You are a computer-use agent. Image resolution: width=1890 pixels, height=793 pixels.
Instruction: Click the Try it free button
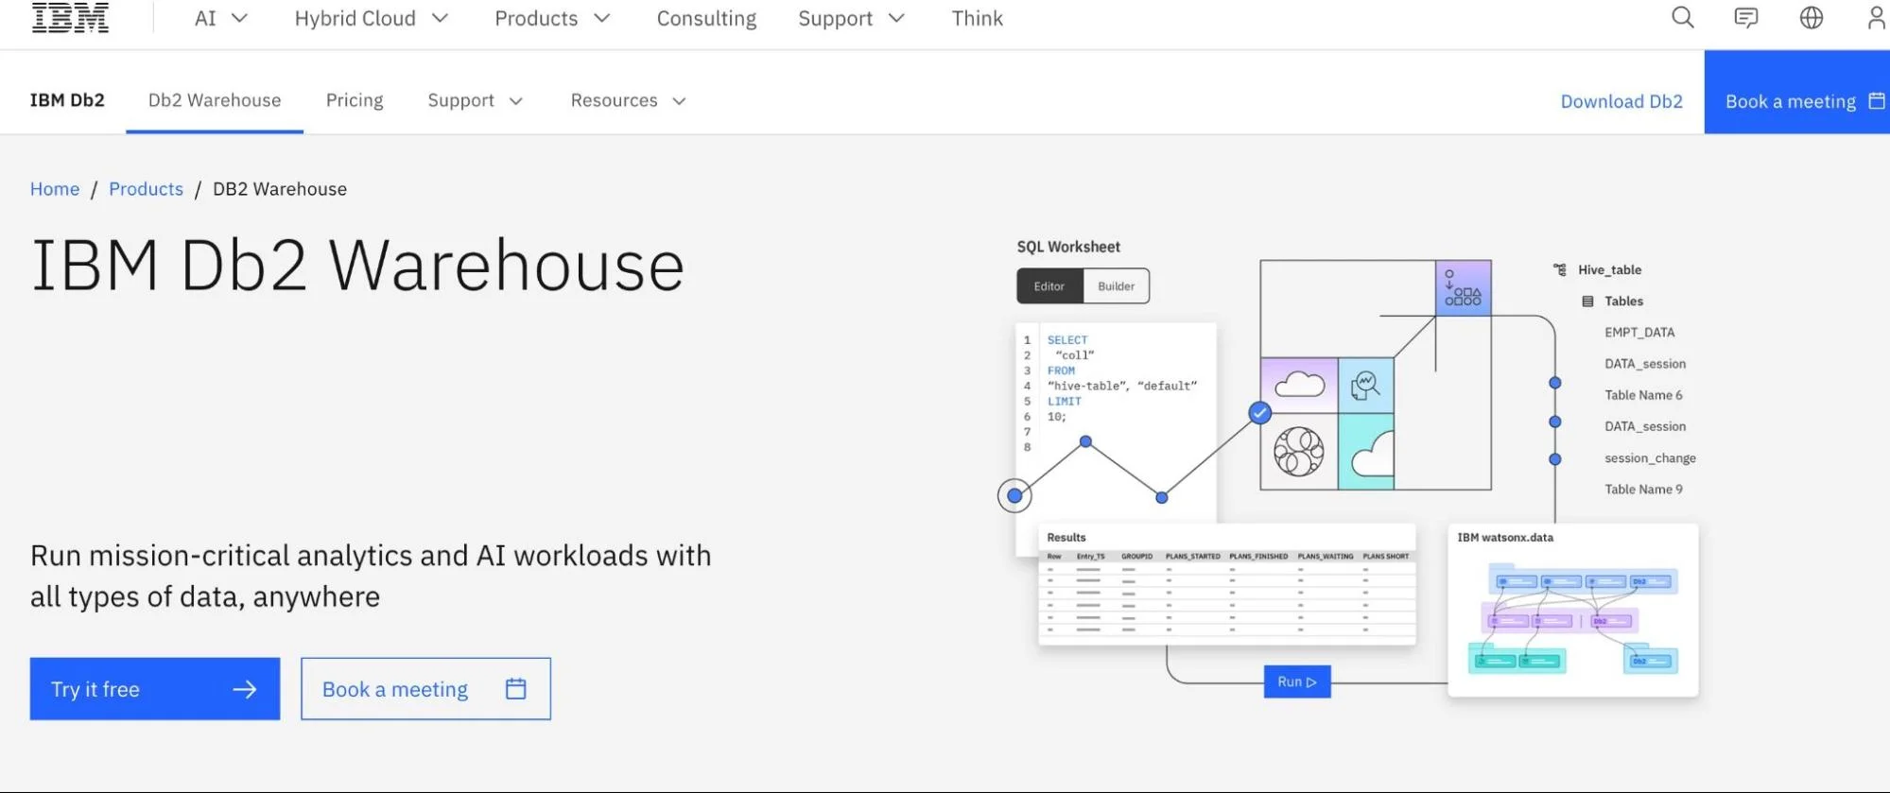[155, 689]
